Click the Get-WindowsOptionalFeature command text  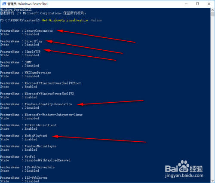pyautogui.click(x=65, y=20)
